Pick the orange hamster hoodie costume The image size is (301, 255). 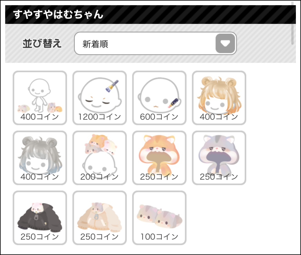point(159,158)
